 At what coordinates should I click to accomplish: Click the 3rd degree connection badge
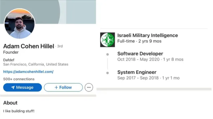click(x=60, y=46)
